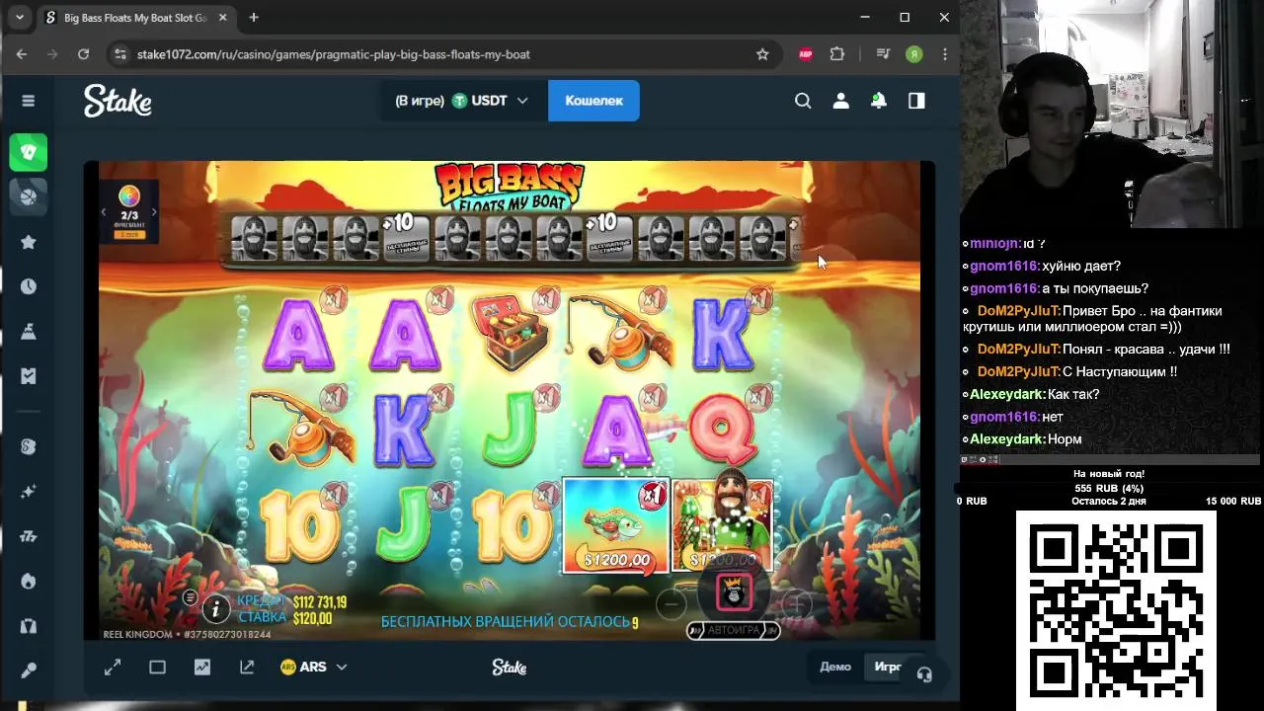Enter fullscreen game mode
The height and width of the screenshot is (711, 1264).
point(113,668)
